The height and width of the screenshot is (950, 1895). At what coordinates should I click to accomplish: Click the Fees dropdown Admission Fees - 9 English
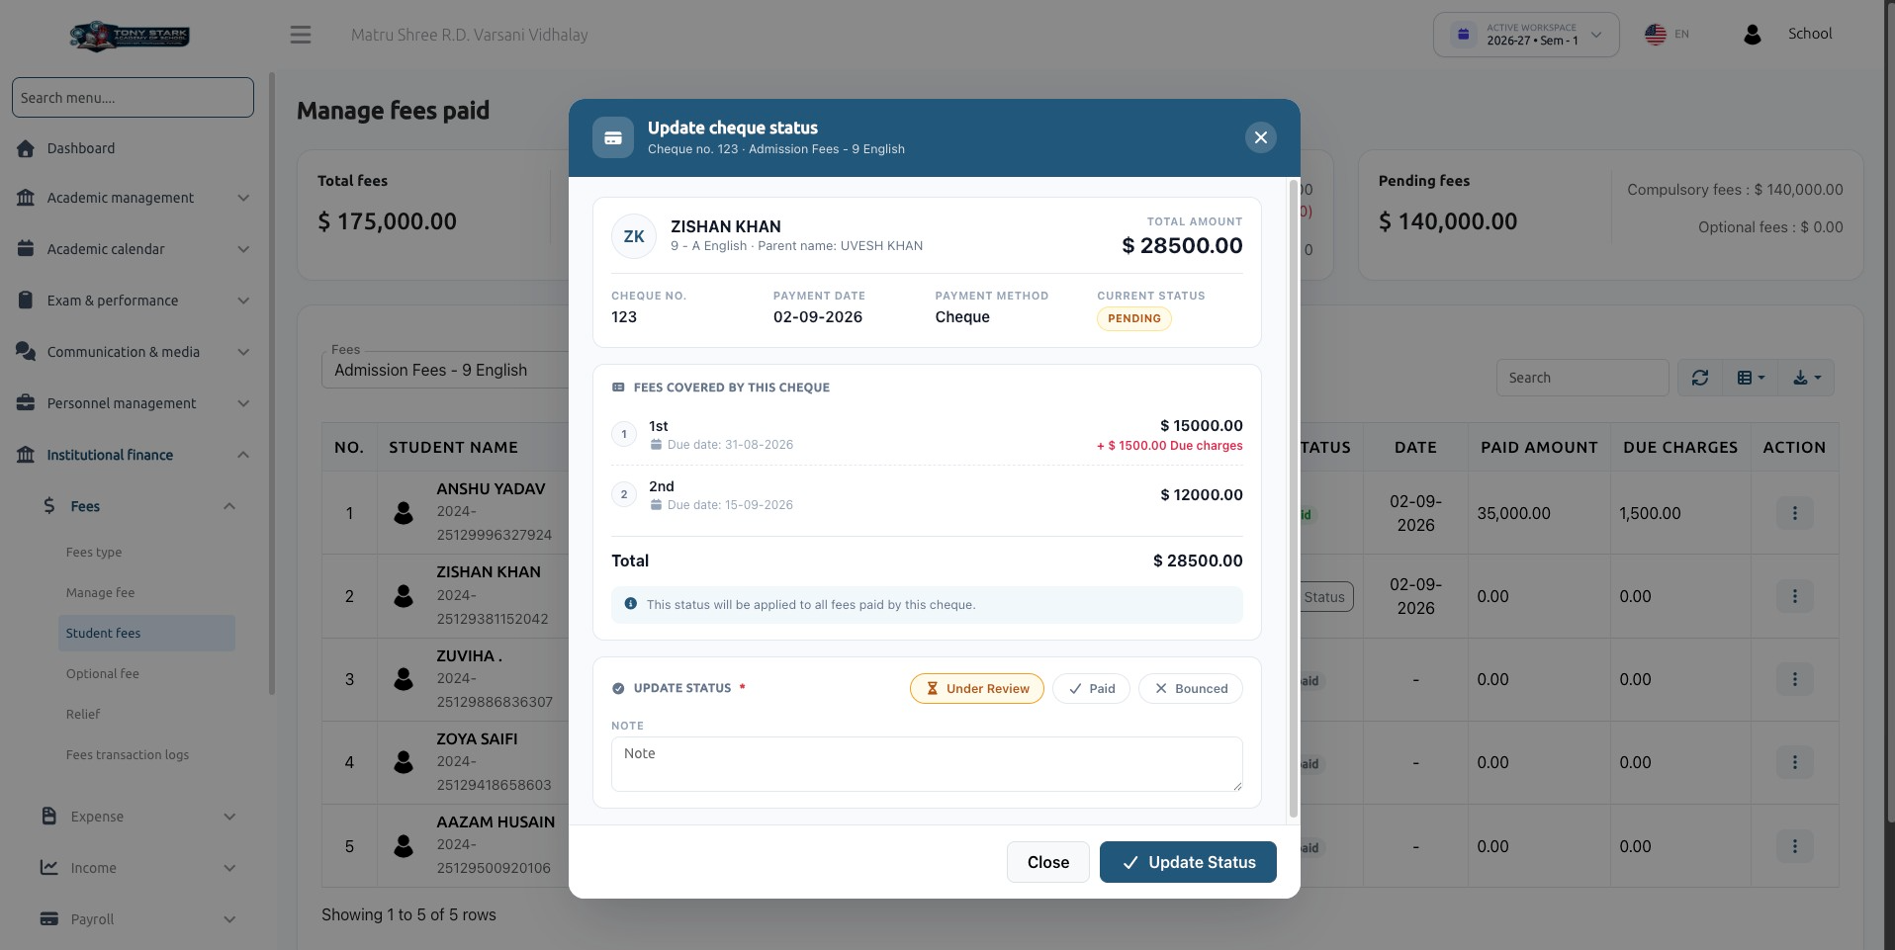(x=445, y=370)
